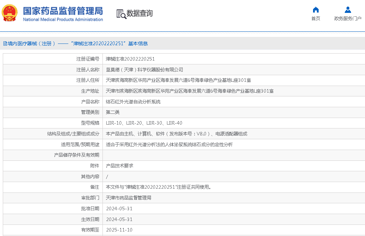
Task: Select the 境内医疗器械（注册）breadcrumb title
Action: [x=29, y=44]
